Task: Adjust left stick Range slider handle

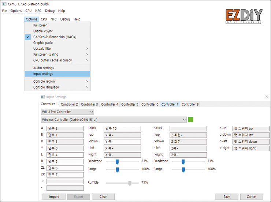Action: 117,170
